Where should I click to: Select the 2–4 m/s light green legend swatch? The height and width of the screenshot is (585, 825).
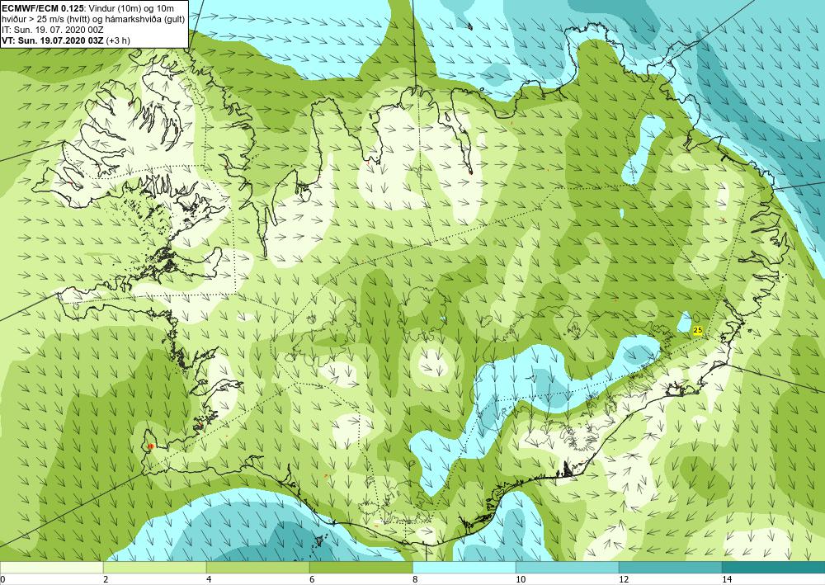[x=155, y=568]
